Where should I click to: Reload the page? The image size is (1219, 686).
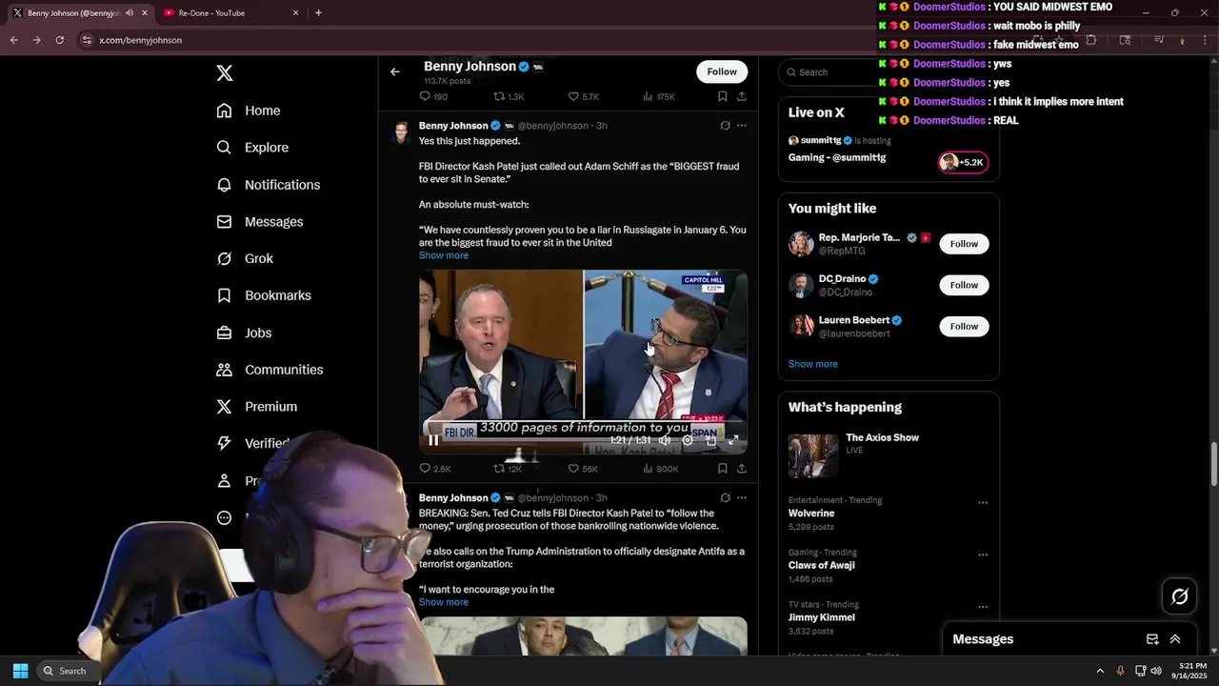coord(59,40)
